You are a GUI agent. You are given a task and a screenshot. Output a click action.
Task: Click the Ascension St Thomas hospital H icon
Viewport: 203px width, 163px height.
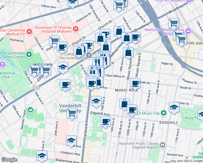click(x=76, y=29)
